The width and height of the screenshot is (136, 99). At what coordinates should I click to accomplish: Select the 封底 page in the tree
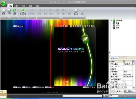pyautogui.click(x=118, y=28)
